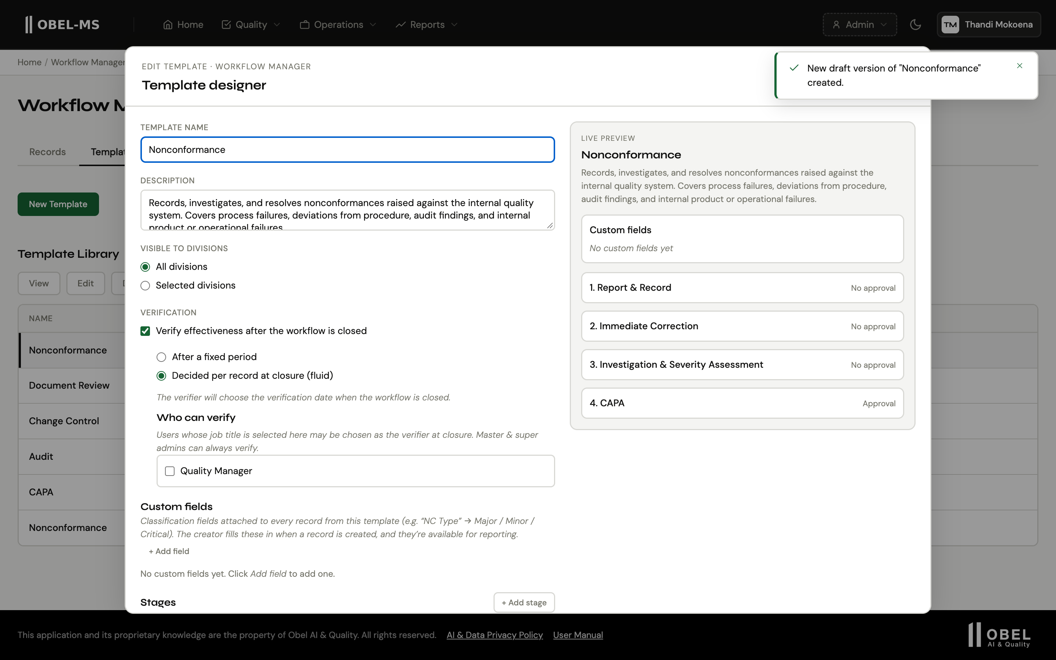The height and width of the screenshot is (660, 1056).
Task: Open the Home menu item
Action: [183, 25]
